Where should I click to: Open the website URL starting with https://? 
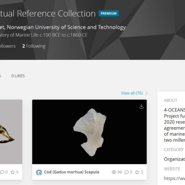point(174,178)
